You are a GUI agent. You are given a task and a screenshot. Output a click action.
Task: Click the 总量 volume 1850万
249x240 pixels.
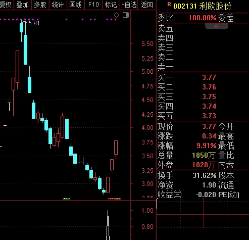point(204,155)
